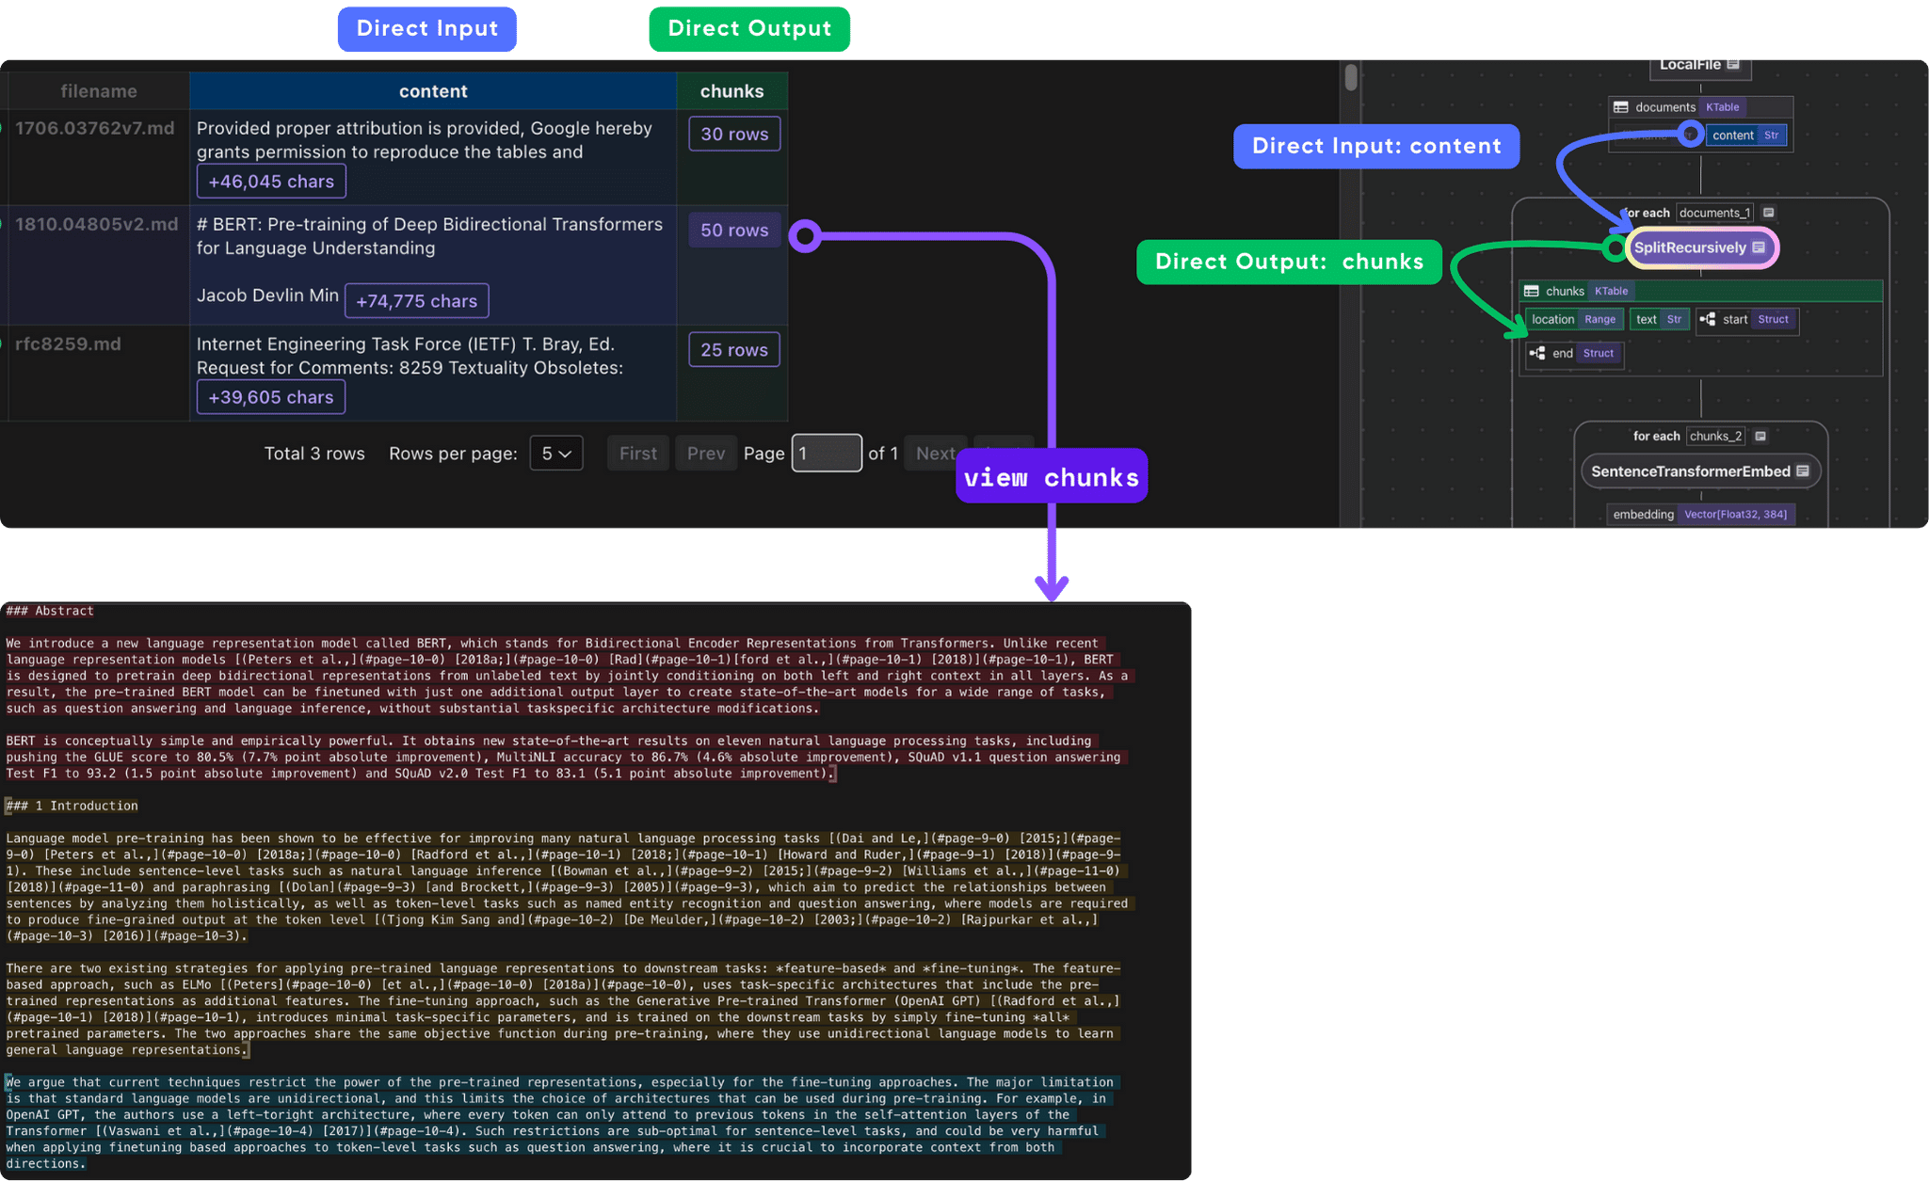Image resolution: width=1929 pixels, height=1181 pixels.
Task: Open the 50 rows chunks cell
Action: click(734, 231)
